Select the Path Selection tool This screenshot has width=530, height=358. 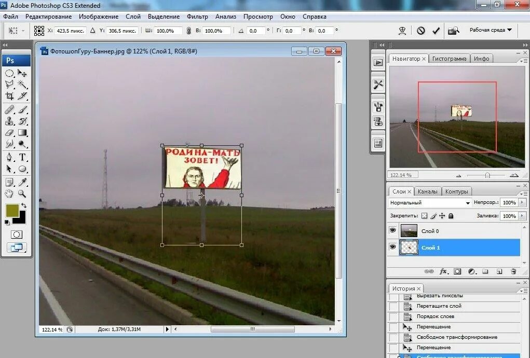[9, 169]
